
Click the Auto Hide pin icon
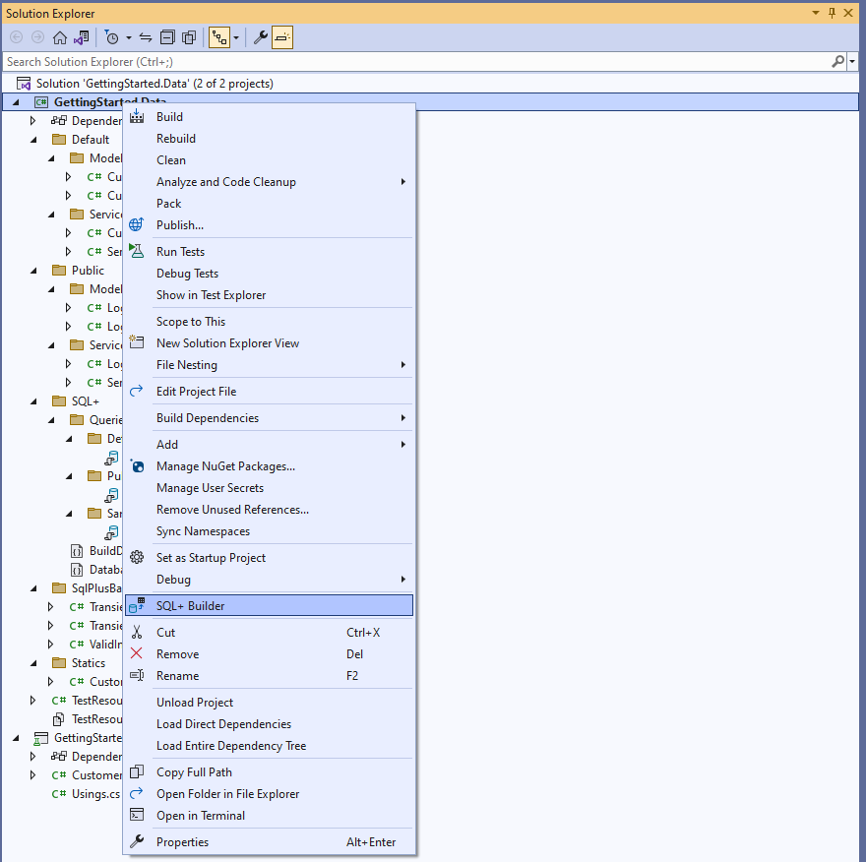tap(832, 13)
